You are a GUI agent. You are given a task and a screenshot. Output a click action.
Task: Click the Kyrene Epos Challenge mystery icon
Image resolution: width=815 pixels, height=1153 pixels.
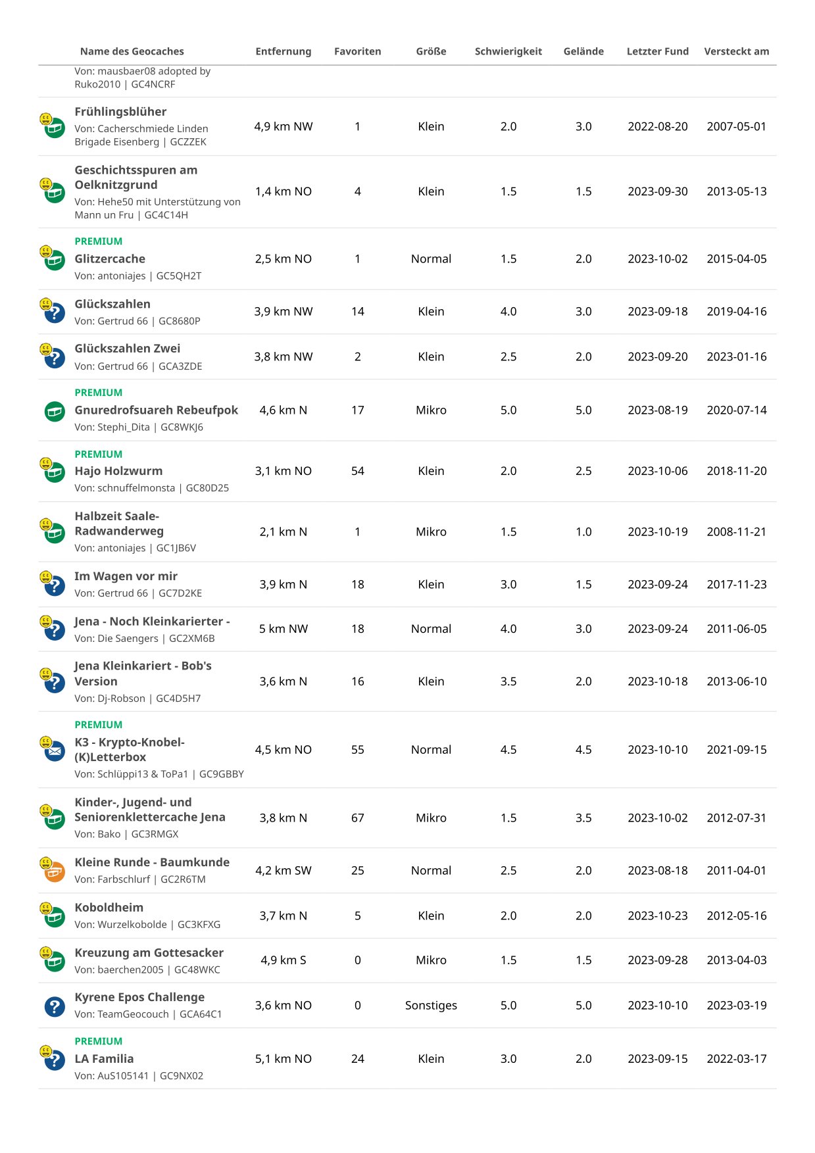55,1006
